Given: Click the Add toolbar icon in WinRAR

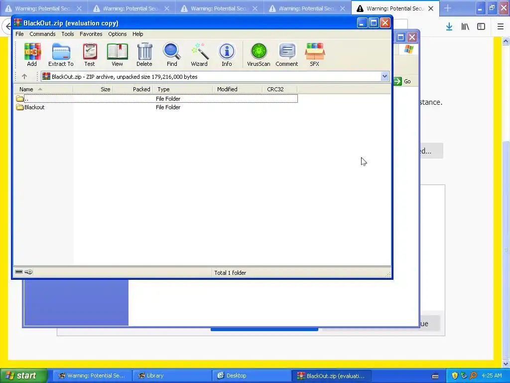Looking at the screenshot, I should point(32,54).
